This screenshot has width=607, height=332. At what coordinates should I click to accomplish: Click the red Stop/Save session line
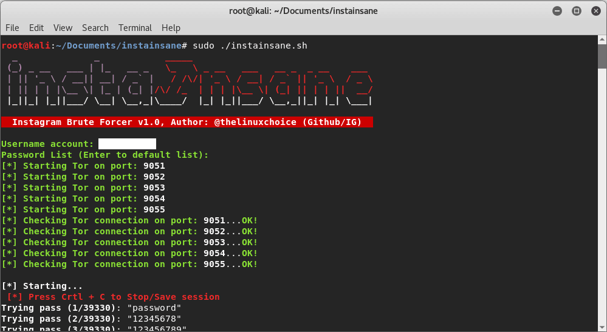(x=114, y=297)
